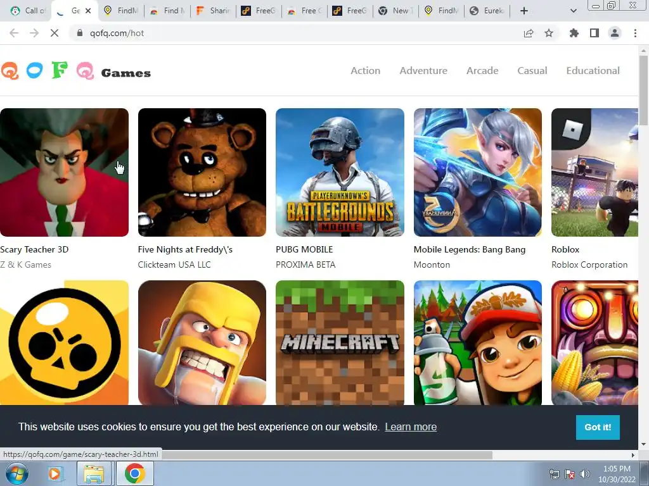Open the Temple Run game icon

(594, 342)
